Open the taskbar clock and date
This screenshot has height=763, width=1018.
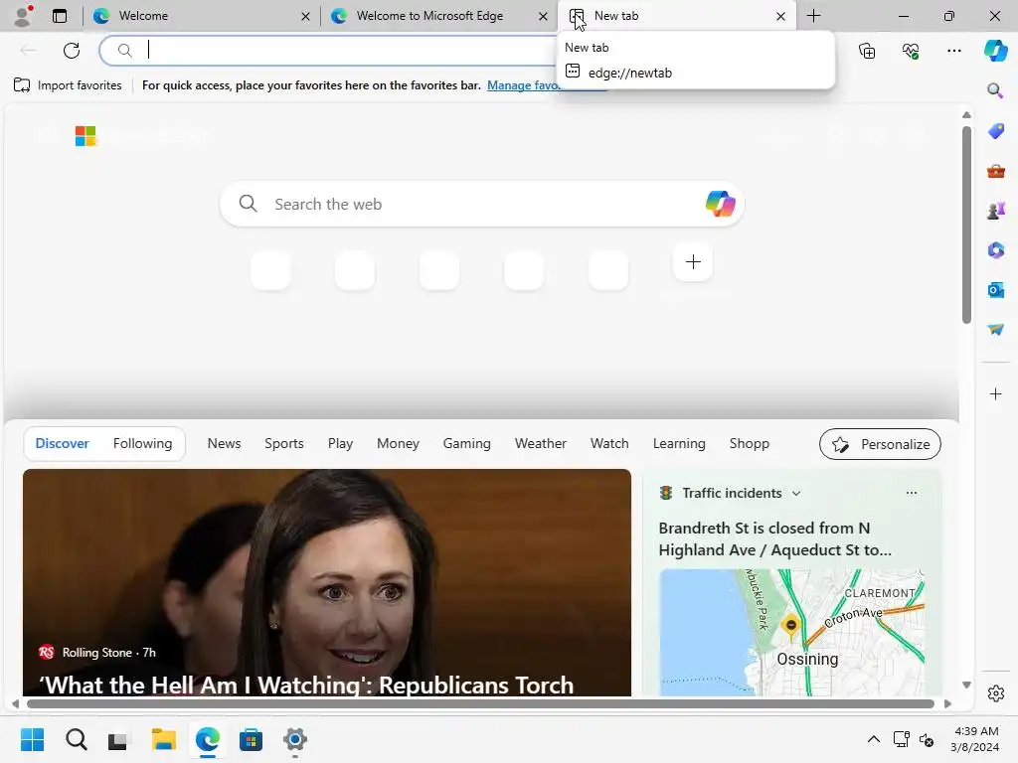tap(975, 739)
